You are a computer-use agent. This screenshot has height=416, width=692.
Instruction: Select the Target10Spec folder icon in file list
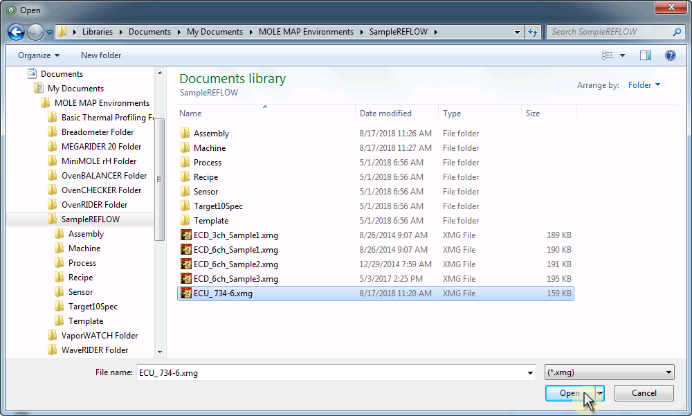185,206
